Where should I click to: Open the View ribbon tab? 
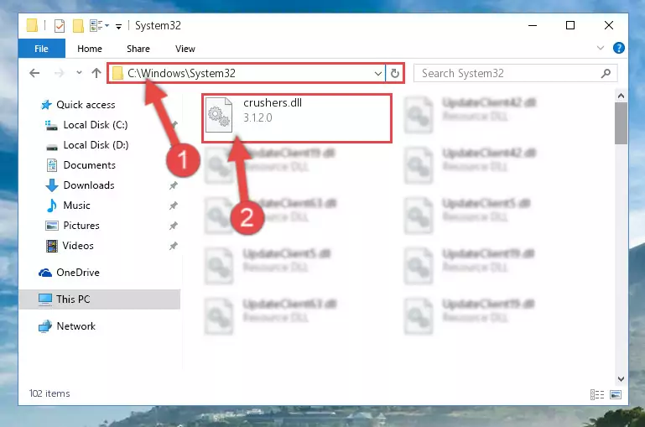pos(185,49)
